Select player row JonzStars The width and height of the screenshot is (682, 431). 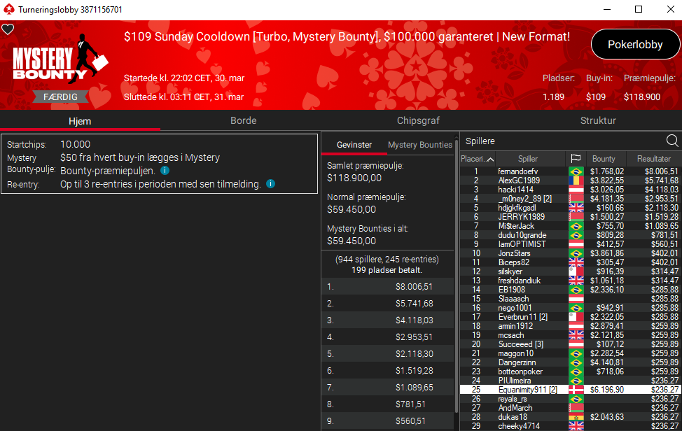(571, 253)
